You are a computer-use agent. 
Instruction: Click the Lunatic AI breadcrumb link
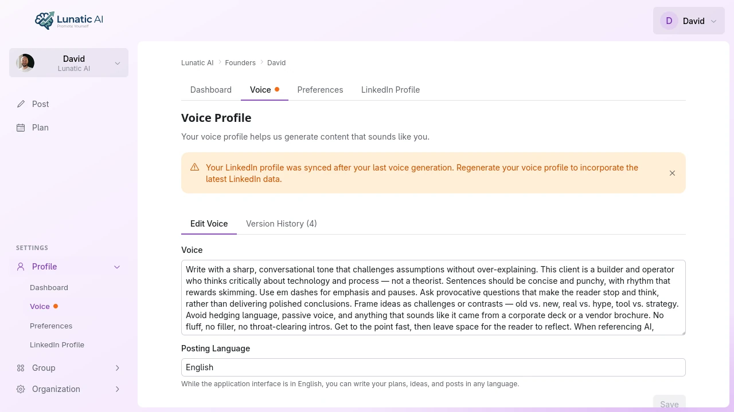(x=197, y=63)
